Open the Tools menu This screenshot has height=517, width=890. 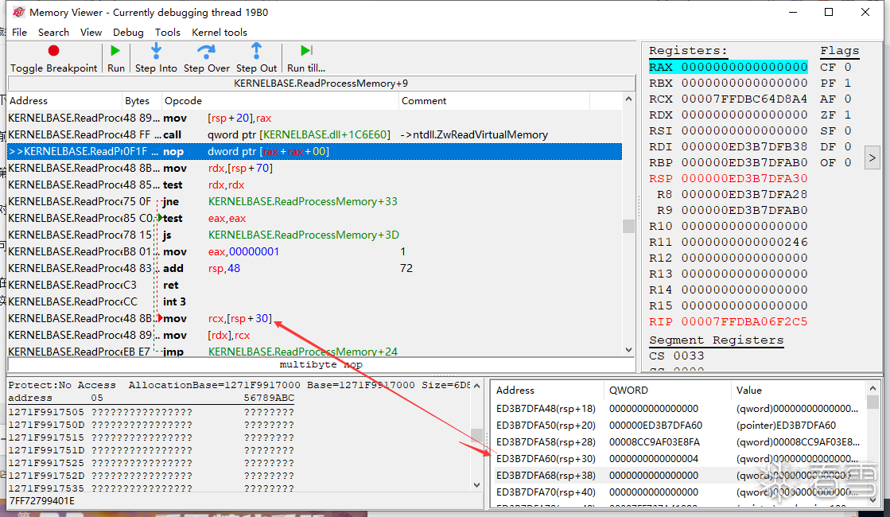pyautogui.click(x=168, y=33)
